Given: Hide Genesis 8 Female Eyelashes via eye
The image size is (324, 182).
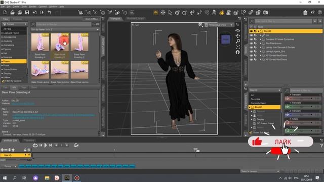Looking at the screenshot, I should [x=251, y=39].
